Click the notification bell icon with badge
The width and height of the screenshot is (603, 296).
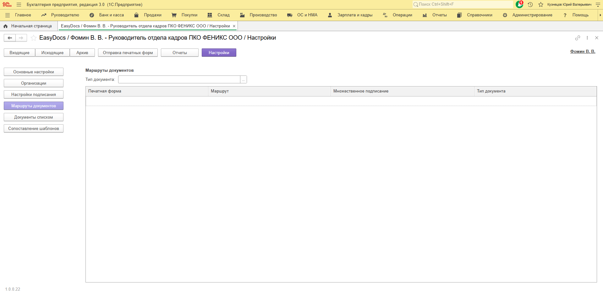[519, 4]
